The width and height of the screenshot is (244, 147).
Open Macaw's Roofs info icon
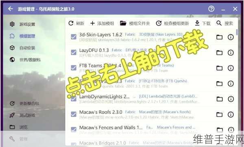[231, 115]
